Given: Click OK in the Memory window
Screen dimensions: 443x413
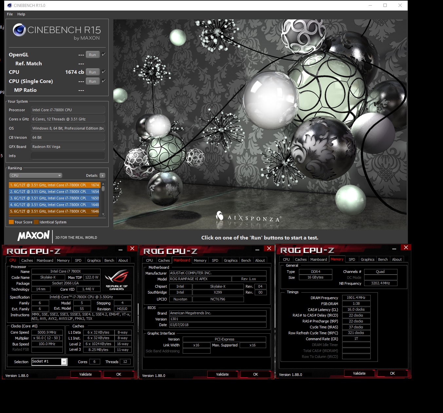Looking at the screenshot, I should [x=393, y=373].
